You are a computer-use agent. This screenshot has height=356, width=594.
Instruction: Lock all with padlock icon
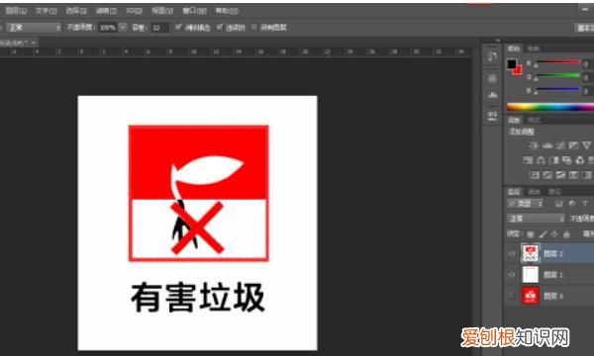click(566, 234)
